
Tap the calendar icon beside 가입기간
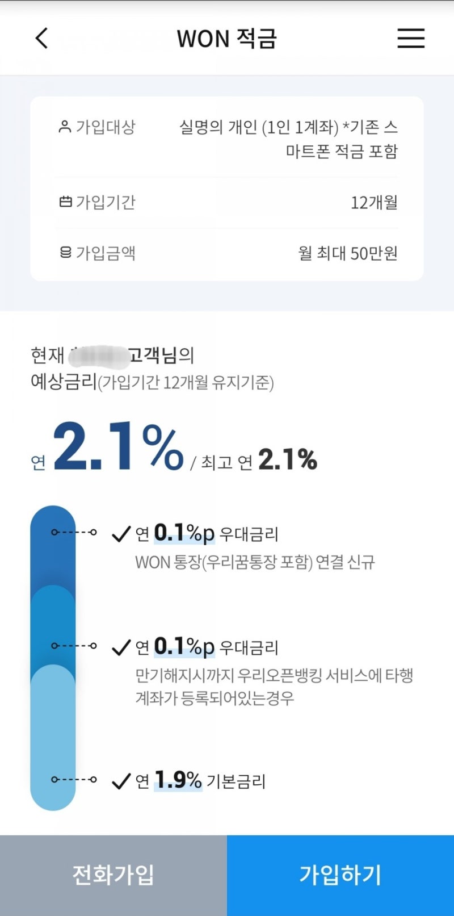pos(65,202)
